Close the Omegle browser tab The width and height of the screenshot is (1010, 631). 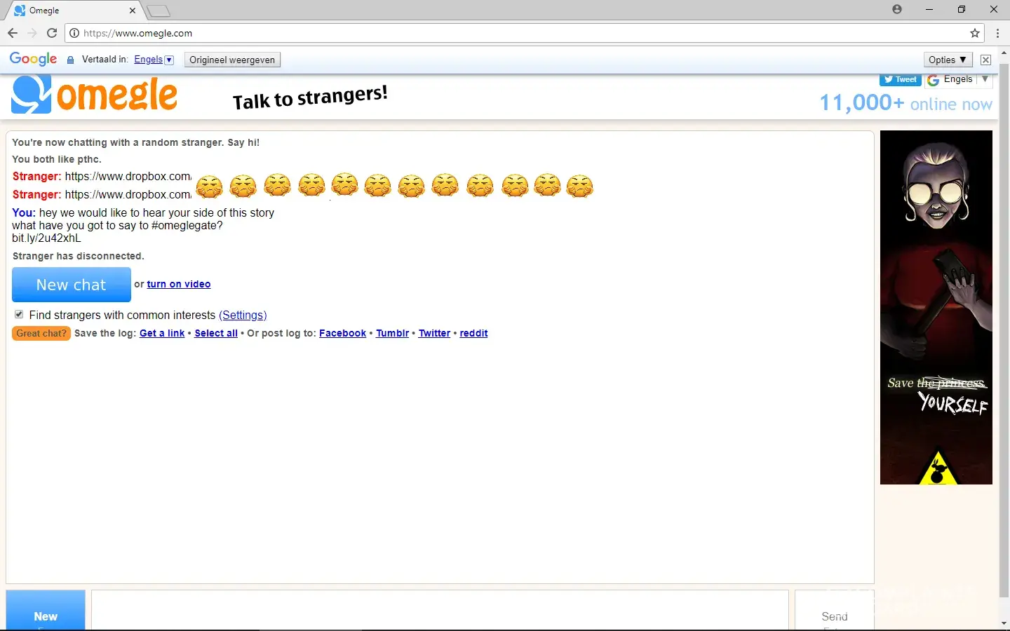133,11
